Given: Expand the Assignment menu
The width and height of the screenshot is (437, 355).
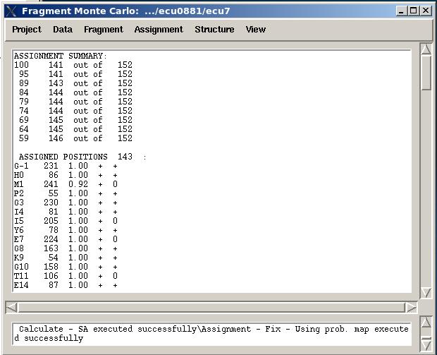Looking at the screenshot, I should [x=159, y=30].
